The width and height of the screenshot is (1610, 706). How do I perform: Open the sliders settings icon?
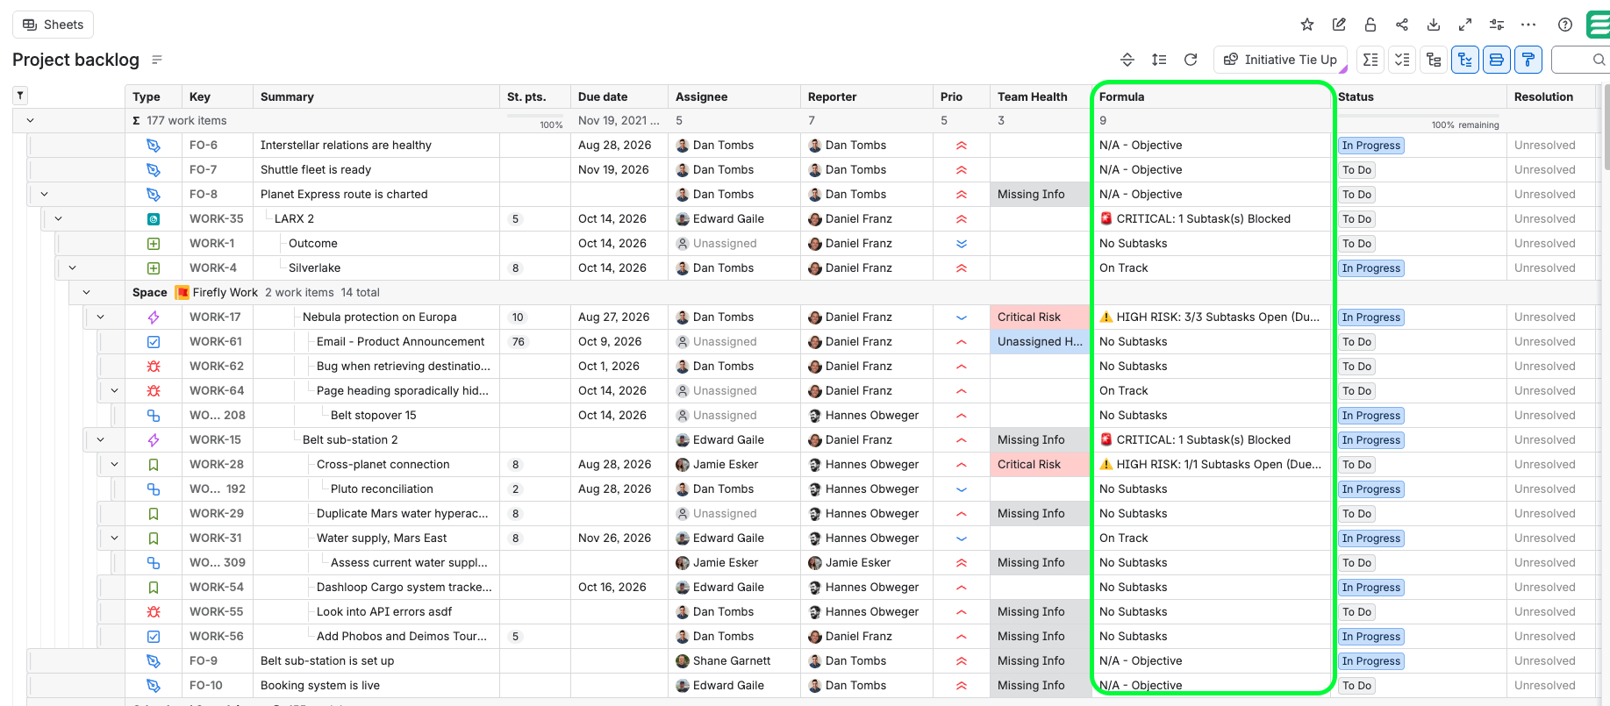pyautogui.click(x=1497, y=25)
